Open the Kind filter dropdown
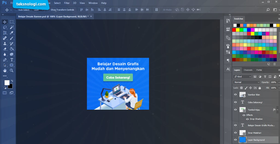Screen dimensions: 280x144 tap(243, 77)
